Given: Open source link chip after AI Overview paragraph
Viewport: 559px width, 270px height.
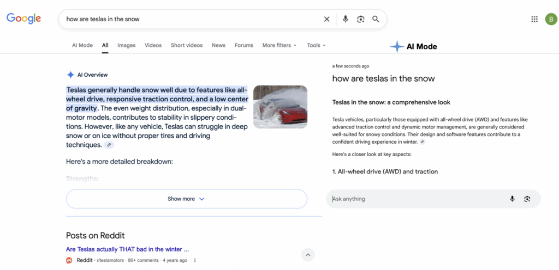Looking at the screenshot, I should coord(109,145).
